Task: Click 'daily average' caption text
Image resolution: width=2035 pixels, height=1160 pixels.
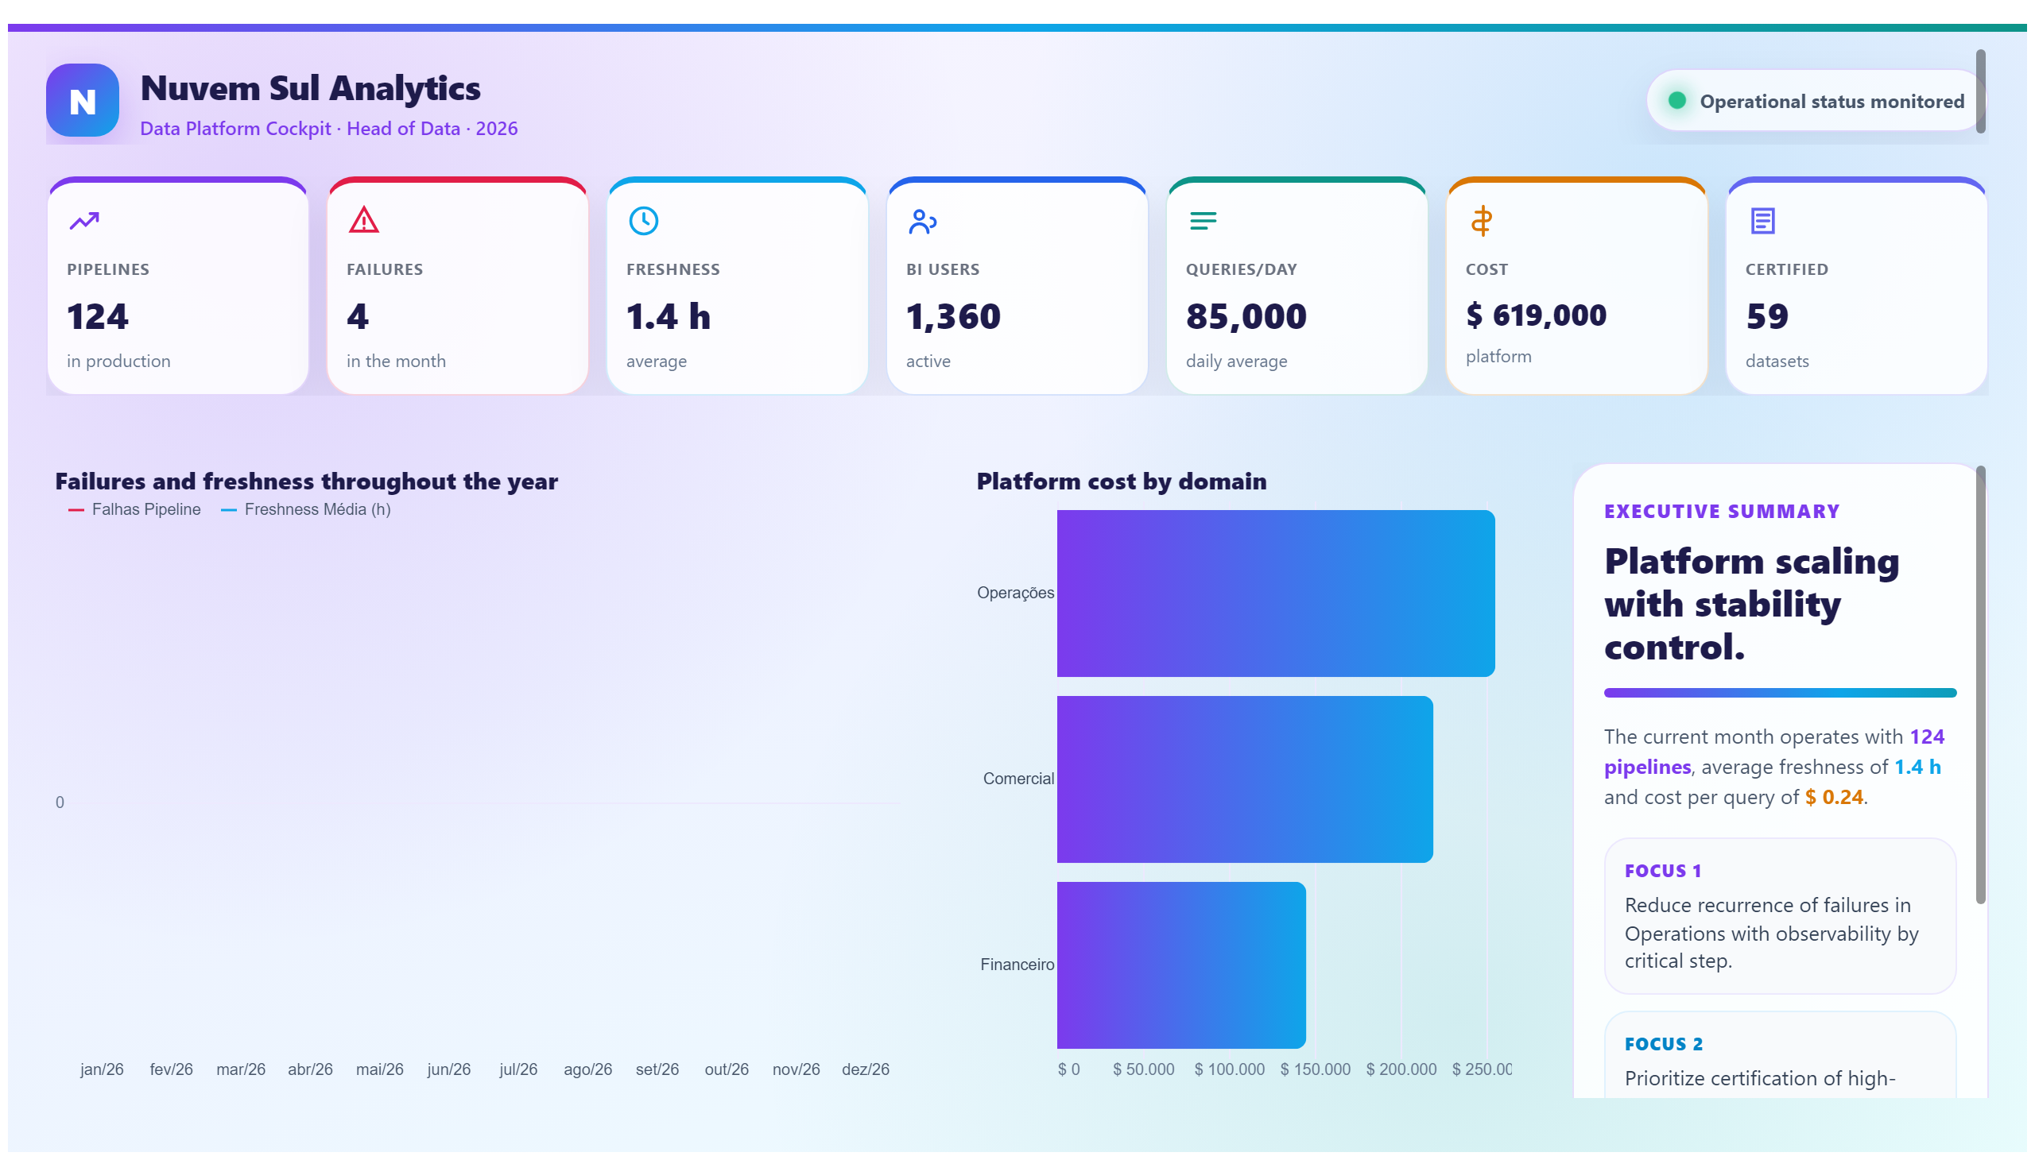Action: click(x=1236, y=361)
